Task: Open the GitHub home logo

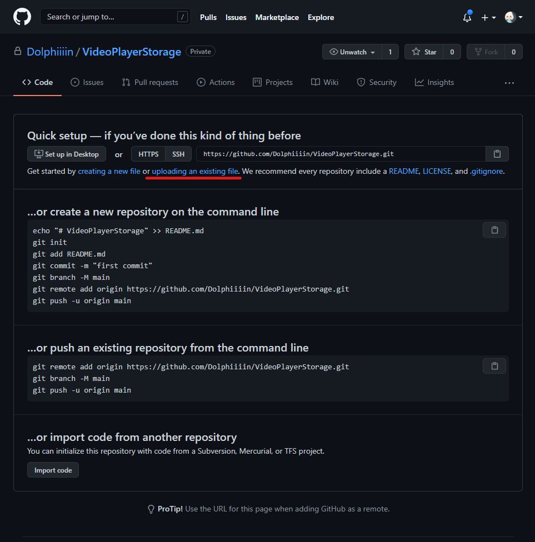Action: pyautogui.click(x=22, y=17)
